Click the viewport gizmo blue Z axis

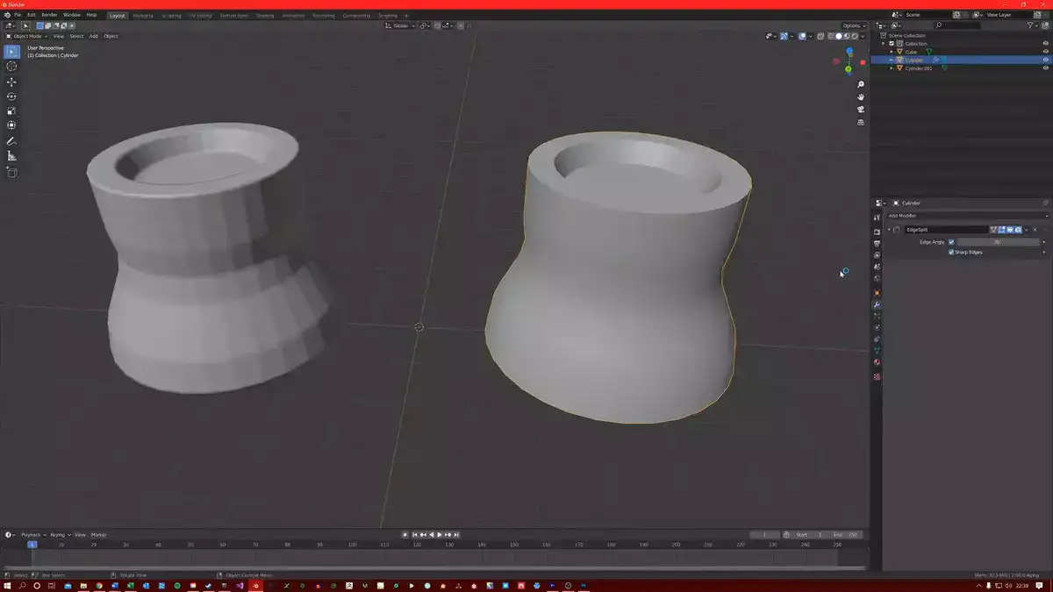(849, 52)
